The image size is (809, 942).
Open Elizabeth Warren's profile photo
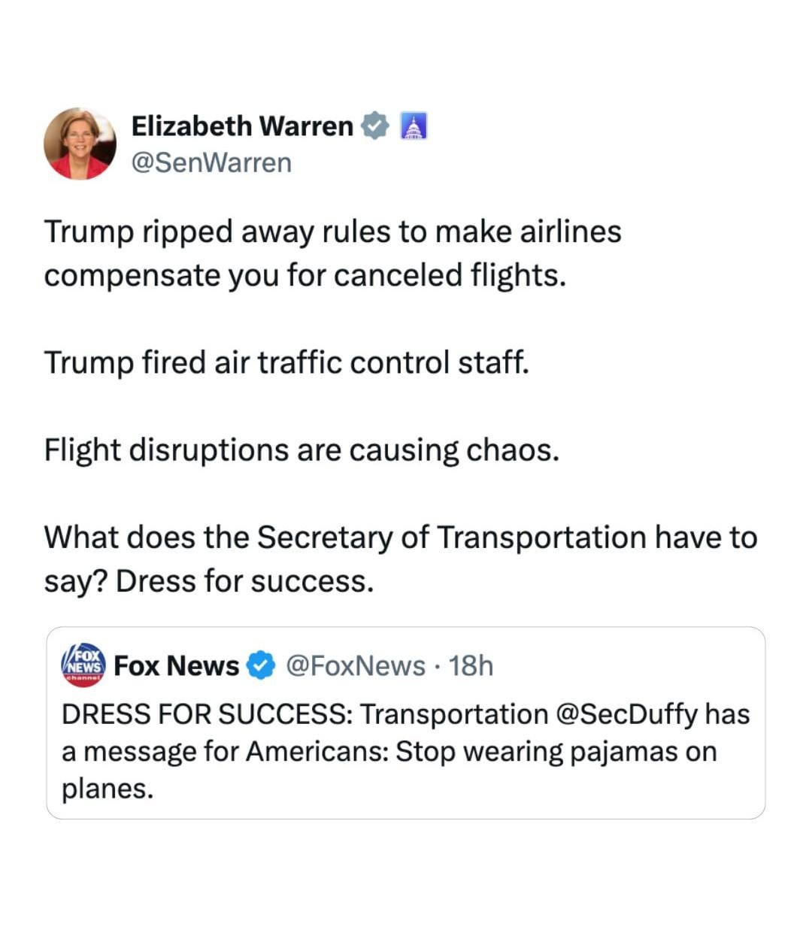click(80, 144)
